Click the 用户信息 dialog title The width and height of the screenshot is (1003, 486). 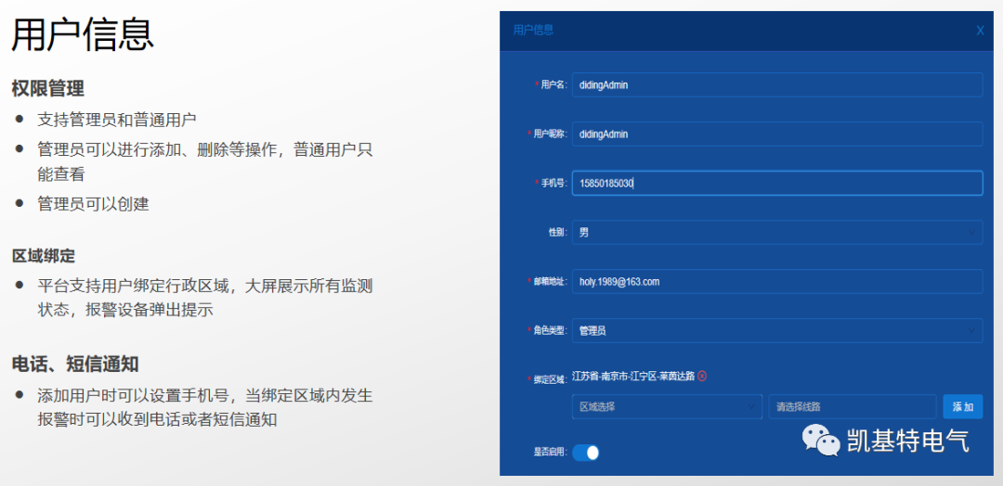[533, 30]
